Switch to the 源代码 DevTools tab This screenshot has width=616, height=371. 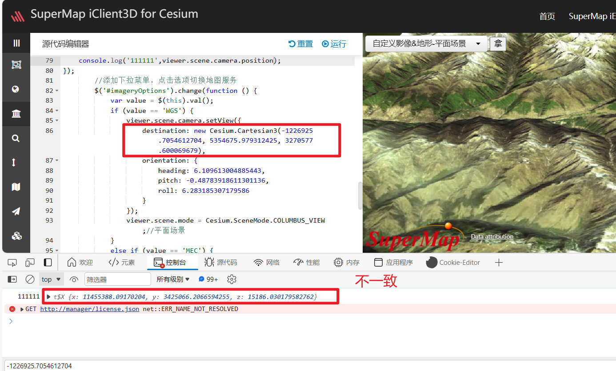click(221, 263)
